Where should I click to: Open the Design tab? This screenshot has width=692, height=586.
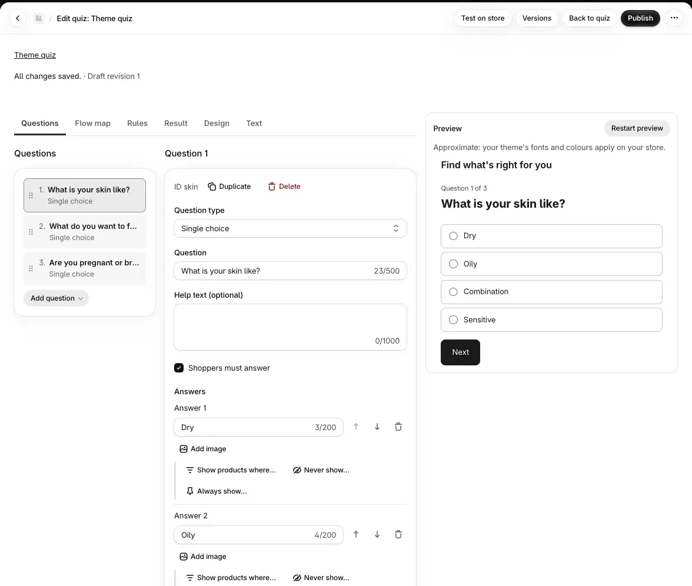coord(217,123)
